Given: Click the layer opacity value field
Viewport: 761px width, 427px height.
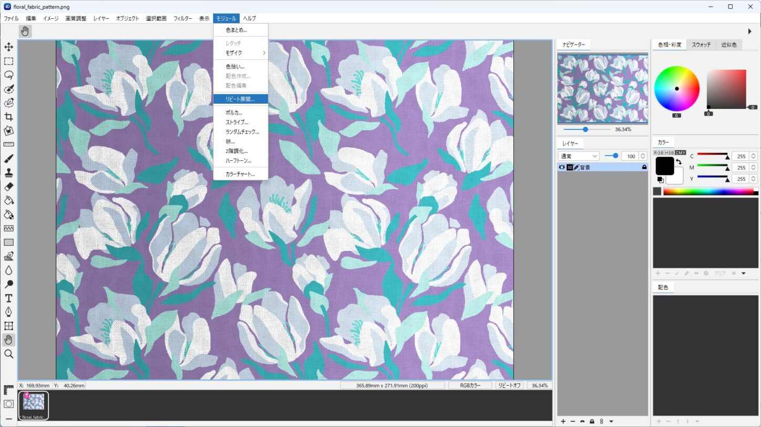Looking at the screenshot, I should [630, 156].
